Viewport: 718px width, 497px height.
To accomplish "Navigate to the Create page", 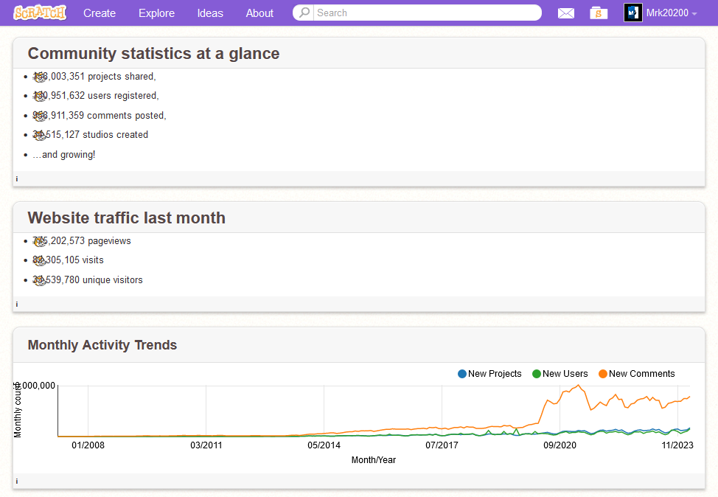I will pos(100,13).
